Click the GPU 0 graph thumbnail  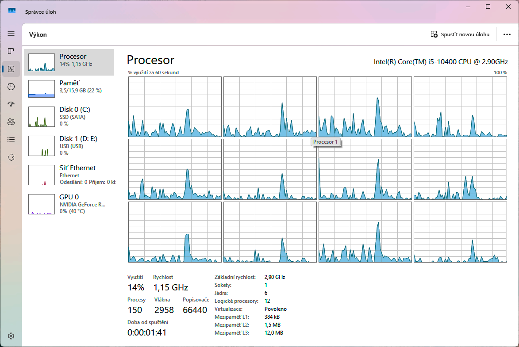pos(41,204)
